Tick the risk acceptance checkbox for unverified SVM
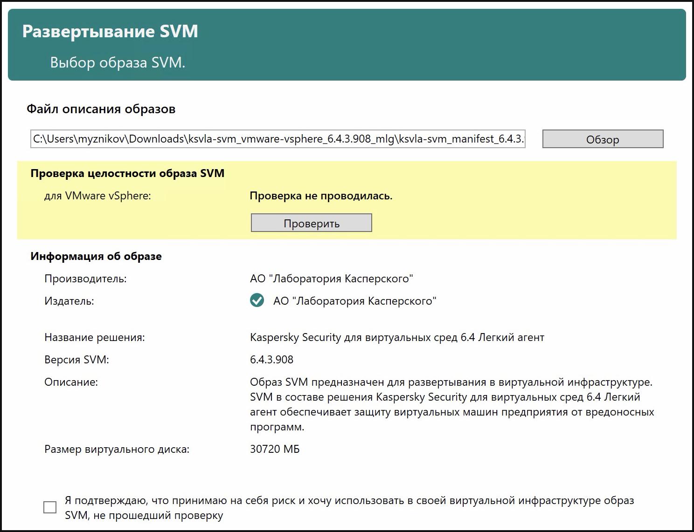The image size is (694, 532). tap(50, 507)
